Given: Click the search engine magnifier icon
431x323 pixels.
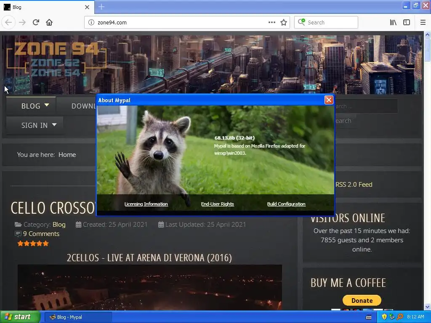Looking at the screenshot, I should (301, 22).
